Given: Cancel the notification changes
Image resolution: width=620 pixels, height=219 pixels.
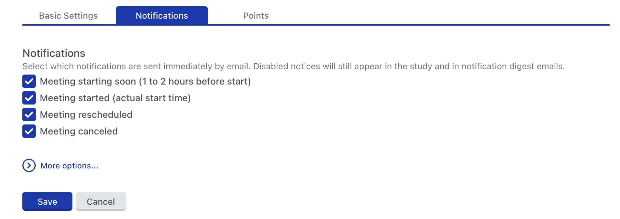Looking at the screenshot, I should 101,201.
